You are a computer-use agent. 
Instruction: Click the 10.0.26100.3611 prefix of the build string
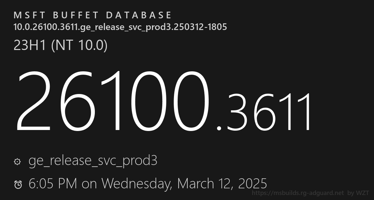pyautogui.click(x=46, y=27)
